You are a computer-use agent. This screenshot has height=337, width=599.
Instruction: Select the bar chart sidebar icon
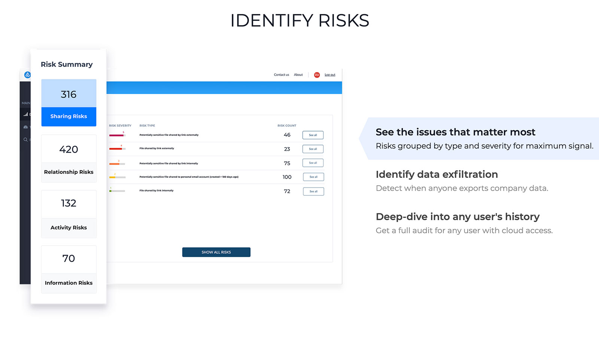[x=26, y=115]
